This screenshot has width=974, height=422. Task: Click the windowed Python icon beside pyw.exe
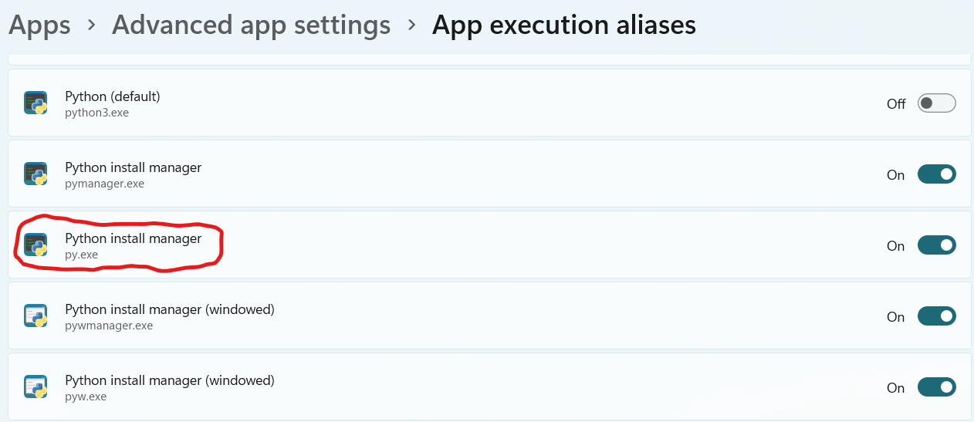[36, 387]
